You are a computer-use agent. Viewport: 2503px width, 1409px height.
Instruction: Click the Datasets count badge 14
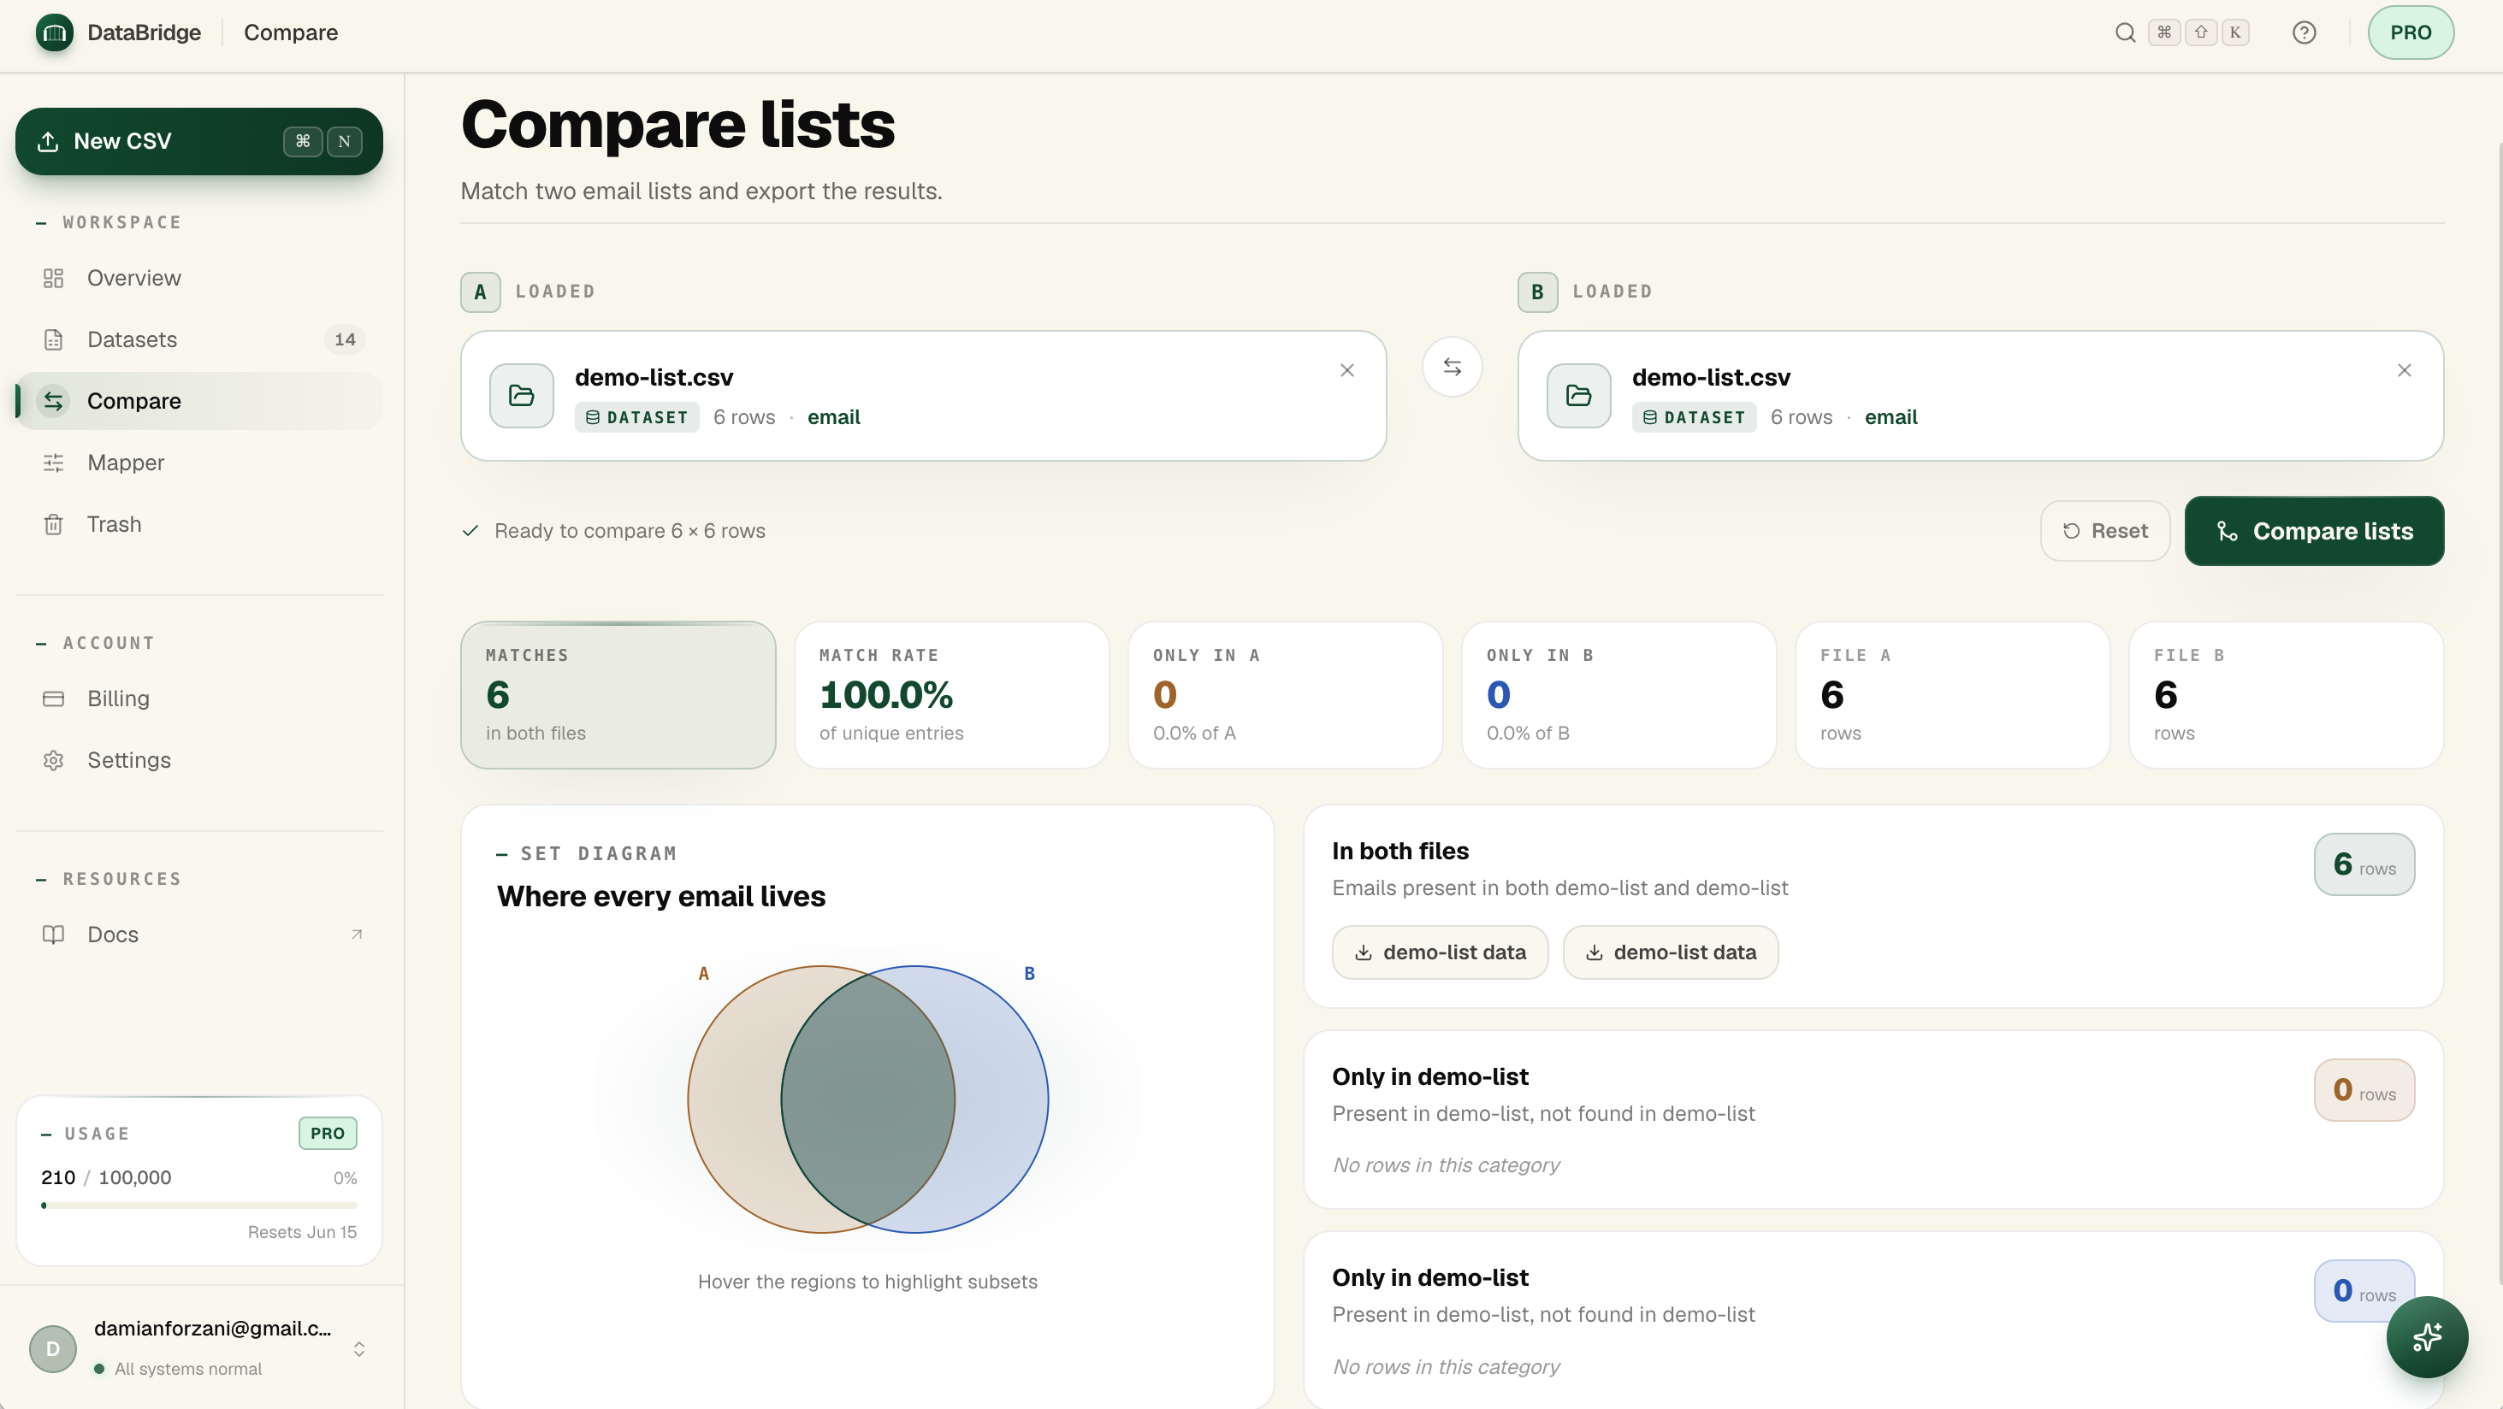345,340
